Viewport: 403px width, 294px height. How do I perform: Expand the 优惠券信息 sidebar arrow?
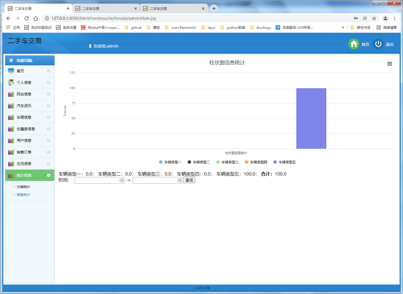click(49, 129)
